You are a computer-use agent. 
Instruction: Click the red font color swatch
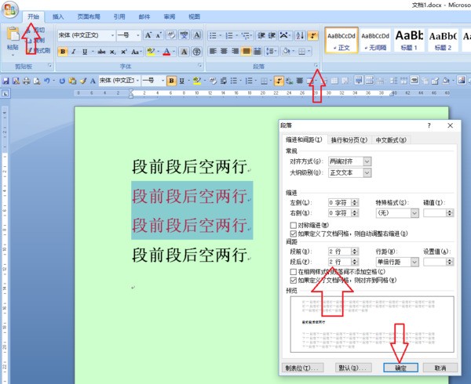166,52
